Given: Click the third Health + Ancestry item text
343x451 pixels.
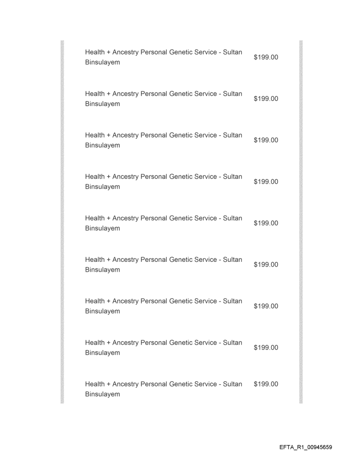Looking at the screenshot, I should coord(163,140).
